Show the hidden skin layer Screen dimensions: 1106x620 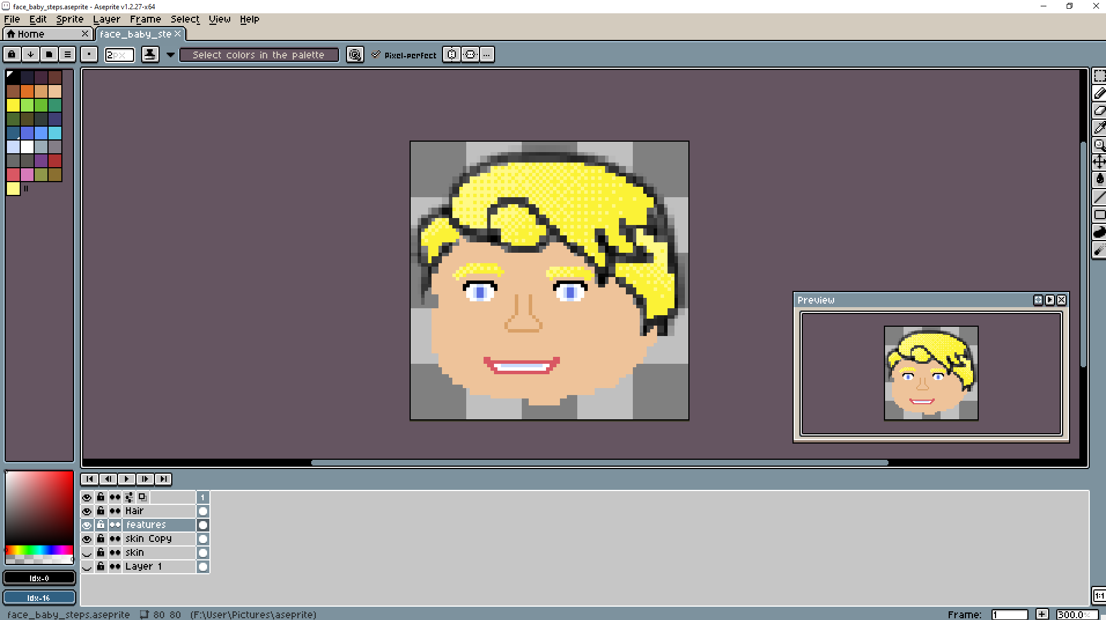pyautogui.click(x=87, y=553)
